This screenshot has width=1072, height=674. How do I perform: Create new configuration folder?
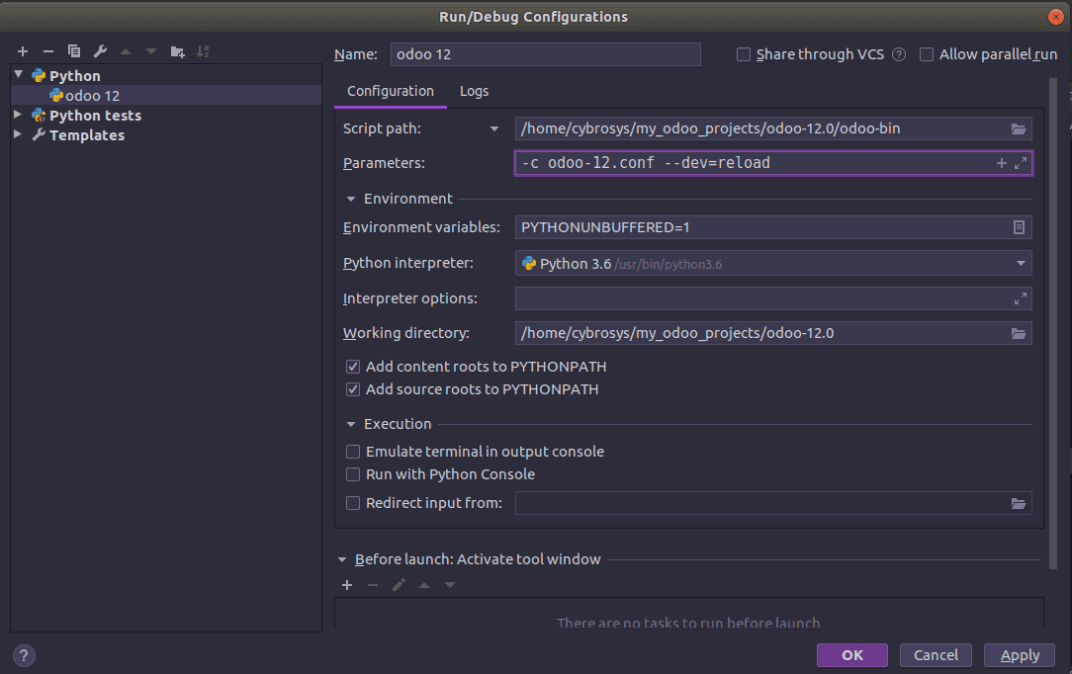pos(177,51)
